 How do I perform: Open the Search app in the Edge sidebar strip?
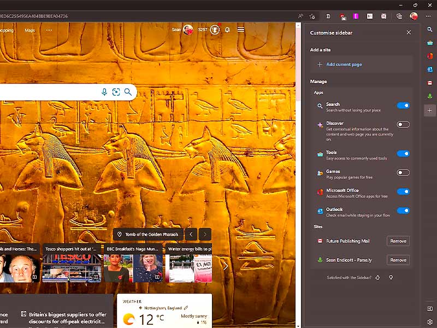click(x=430, y=30)
